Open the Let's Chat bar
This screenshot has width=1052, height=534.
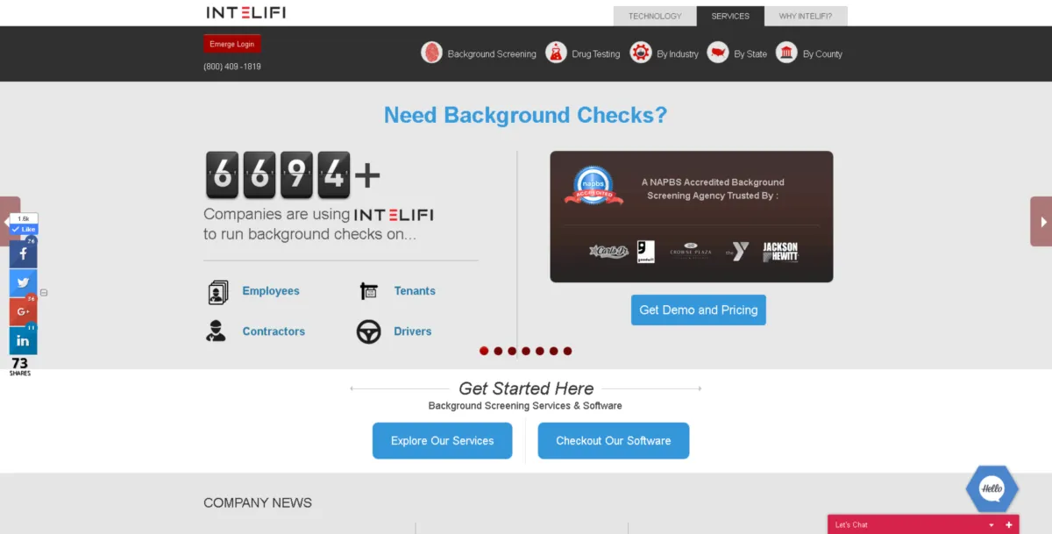click(x=923, y=524)
